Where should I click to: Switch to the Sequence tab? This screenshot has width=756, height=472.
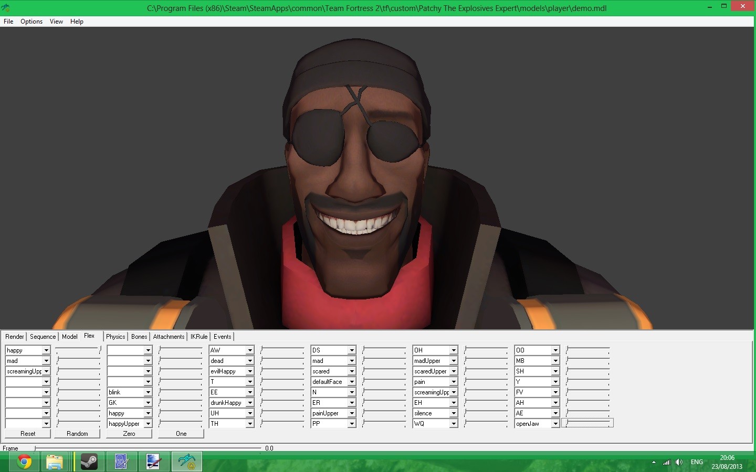coord(43,337)
